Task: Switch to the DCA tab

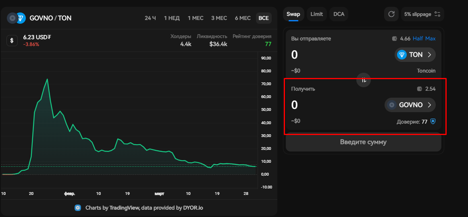Action: pos(339,14)
